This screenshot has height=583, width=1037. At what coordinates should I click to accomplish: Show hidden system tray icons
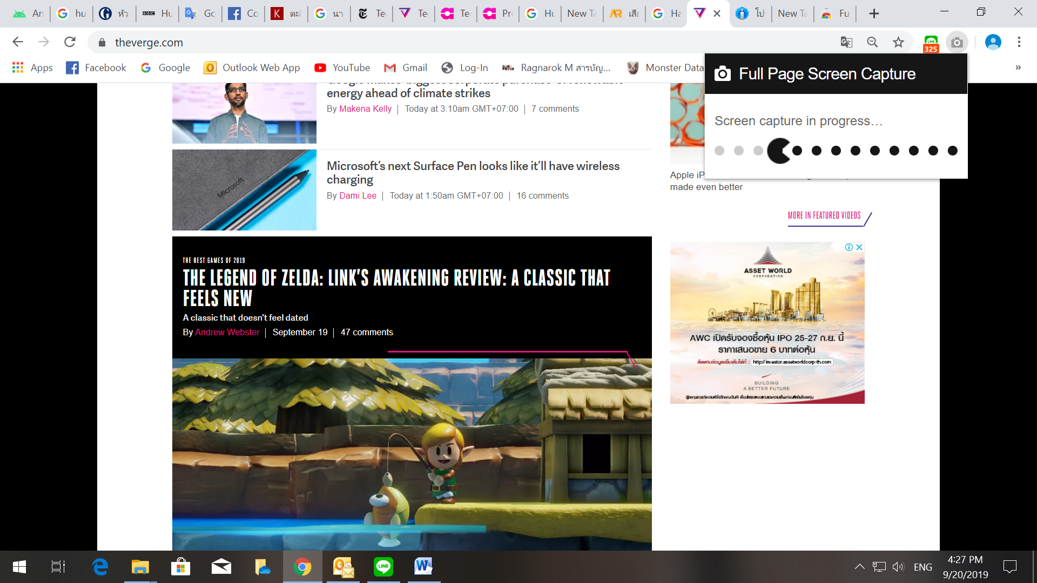pyautogui.click(x=859, y=567)
